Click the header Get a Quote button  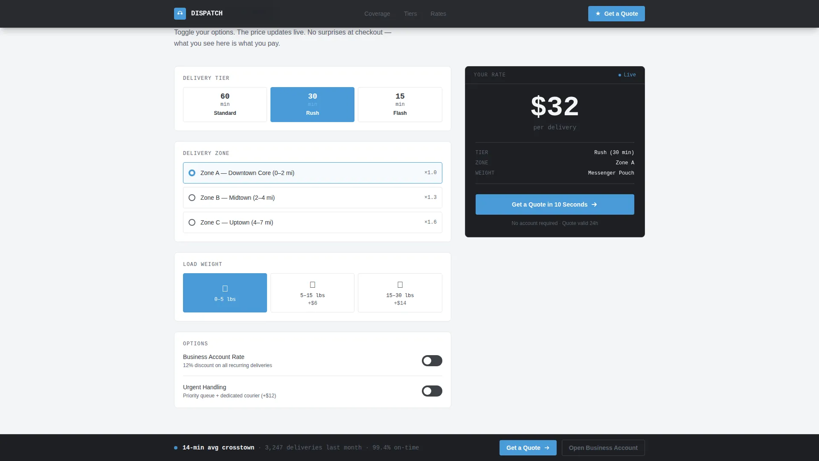pyautogui.click(x=616, y=14)
